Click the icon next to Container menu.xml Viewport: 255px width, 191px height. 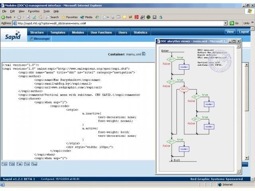(x=144, y=54)
